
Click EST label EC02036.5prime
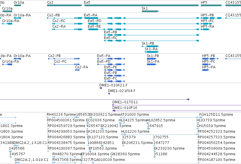(100, 120)
